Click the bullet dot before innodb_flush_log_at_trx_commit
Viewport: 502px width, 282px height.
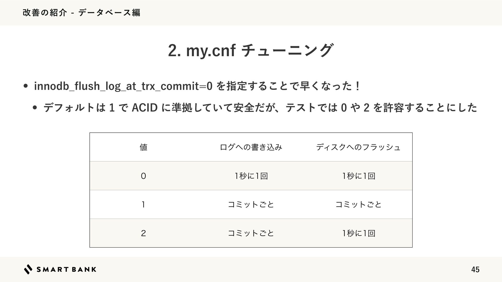pyautogui.click(x=26, y=87)
